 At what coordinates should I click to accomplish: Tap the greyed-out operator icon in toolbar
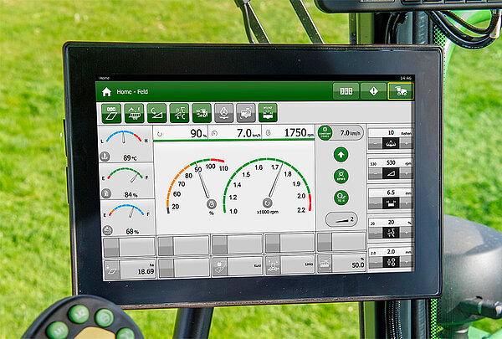pyautogui.click(x=223, y=113)
